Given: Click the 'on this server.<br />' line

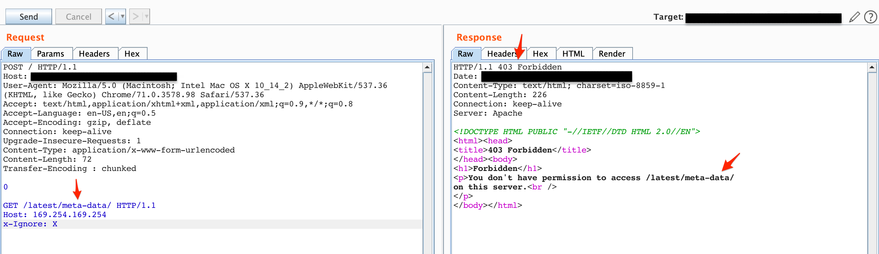Looking at the screenshot, I should (505, 187).
